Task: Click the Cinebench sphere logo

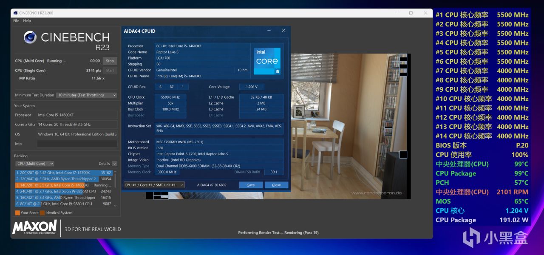Action: click(30, 37)
